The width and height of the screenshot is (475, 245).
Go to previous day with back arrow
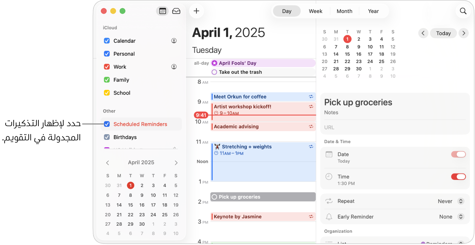click(x=423, y=33)
